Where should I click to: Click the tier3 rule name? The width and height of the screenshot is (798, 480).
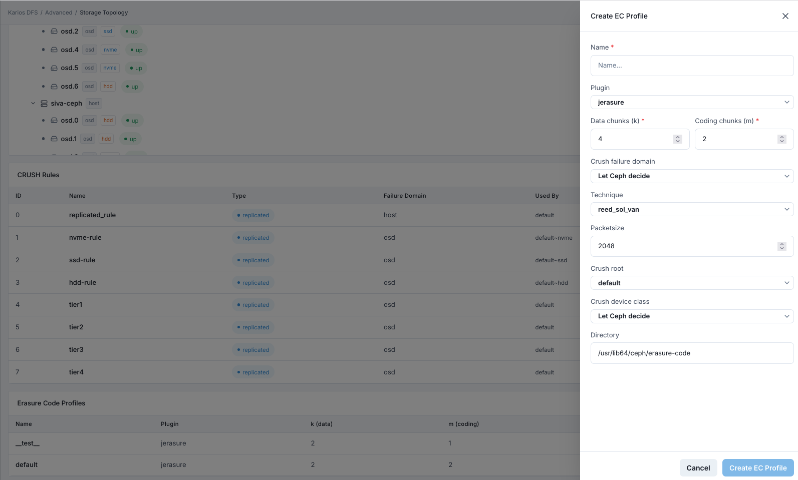pyautogui.click(x=76, y=350)
